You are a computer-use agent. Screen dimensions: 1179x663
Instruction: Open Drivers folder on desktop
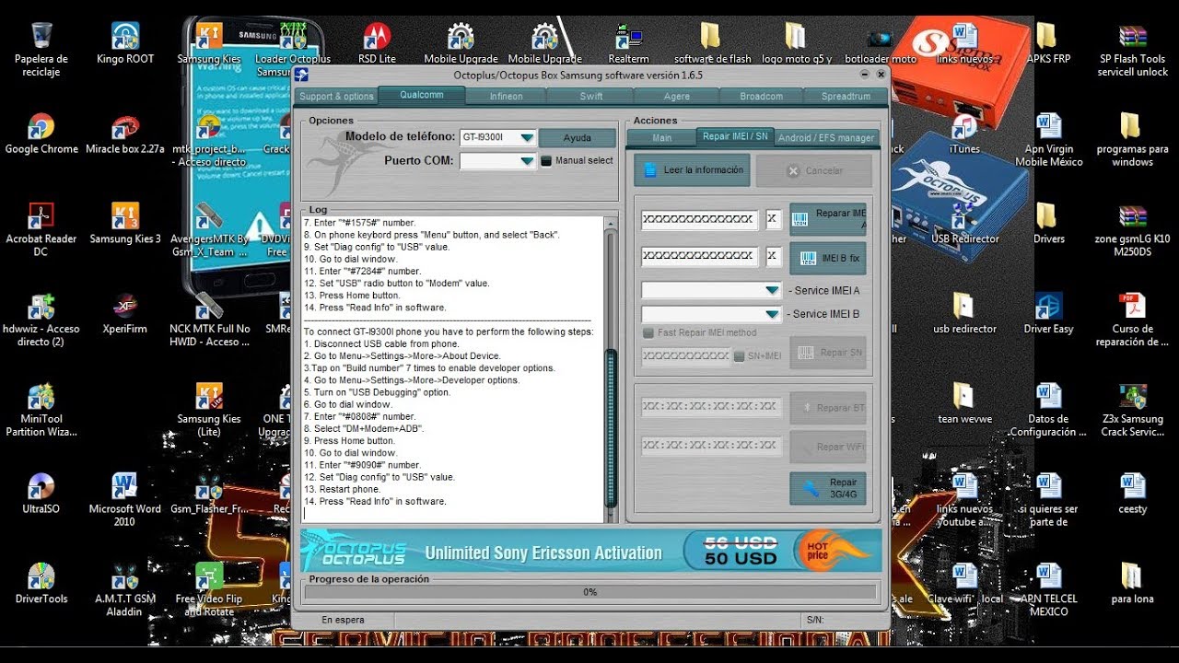1048,225
